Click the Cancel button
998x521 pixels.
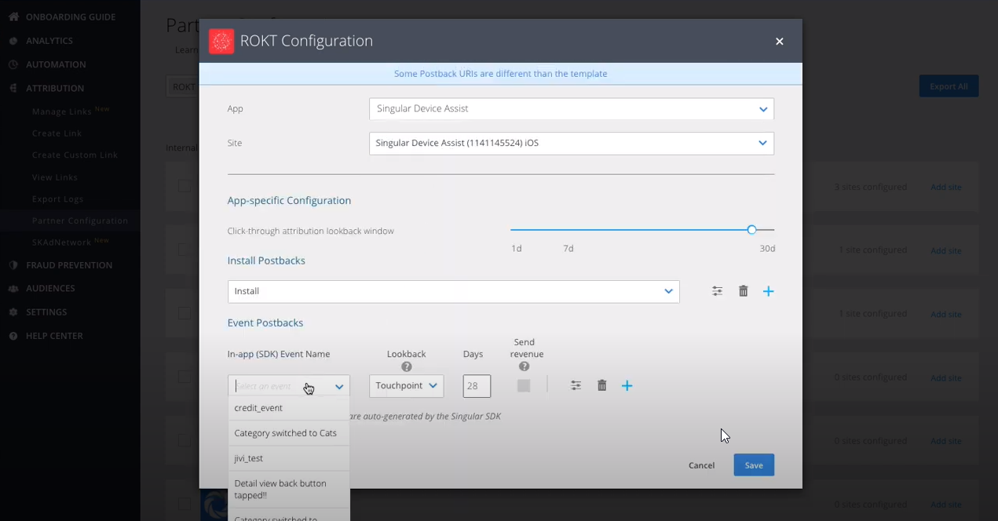coord(701,465)
